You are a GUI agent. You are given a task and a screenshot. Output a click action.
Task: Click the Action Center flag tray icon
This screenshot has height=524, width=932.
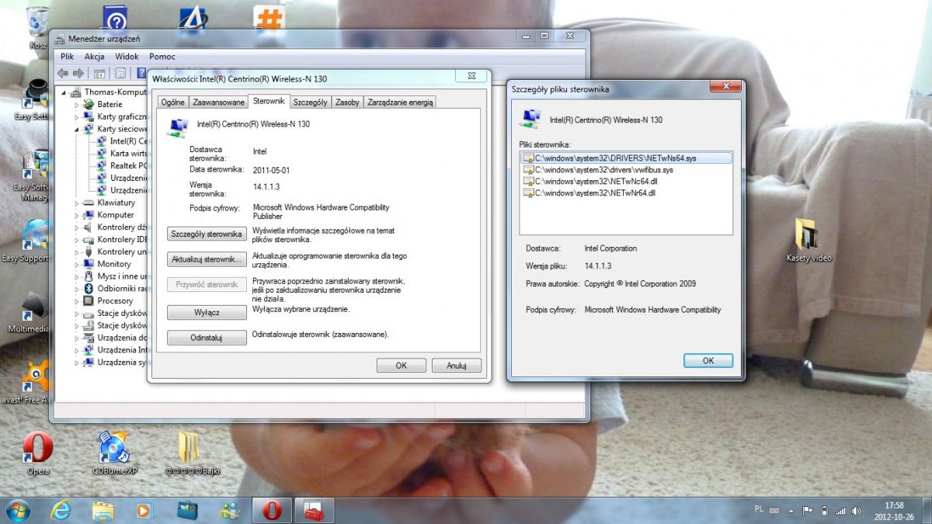point(807,511)
